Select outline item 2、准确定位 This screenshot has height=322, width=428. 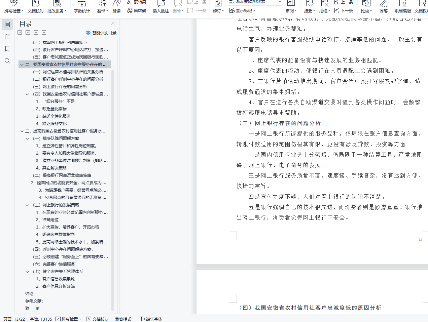point(47,220)
